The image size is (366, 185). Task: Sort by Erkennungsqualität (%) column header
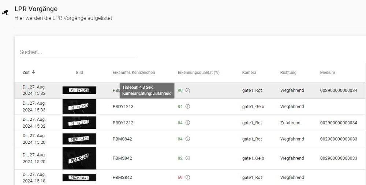pyautogui.click(x=198, y=73)
